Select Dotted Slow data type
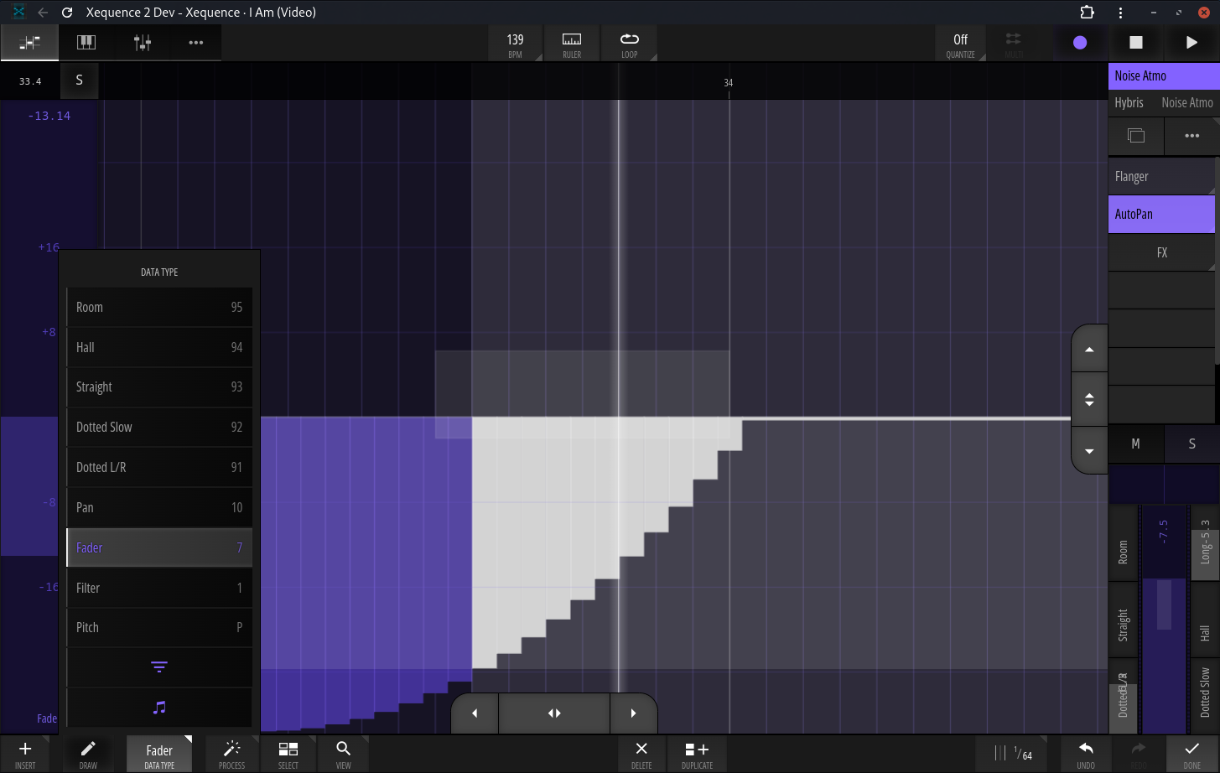 pyautogui.click(x=159, y=428)
